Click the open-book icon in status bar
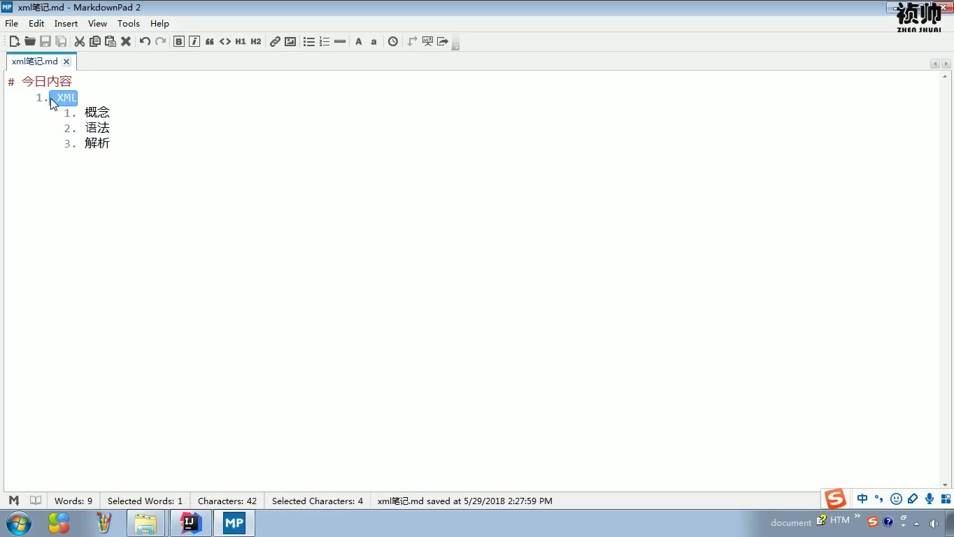Viewport: 954px width, 537px height. (x=36, y=501)
